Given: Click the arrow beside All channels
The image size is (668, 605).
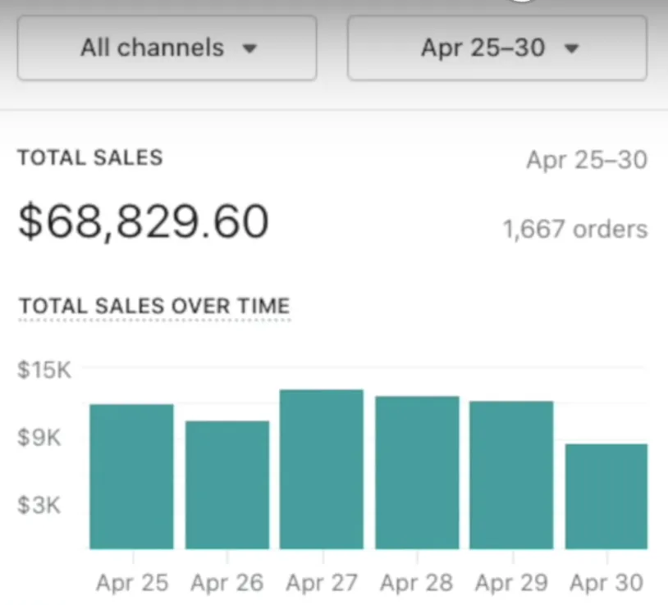Looking at the screenshot, I should (250, 48).
